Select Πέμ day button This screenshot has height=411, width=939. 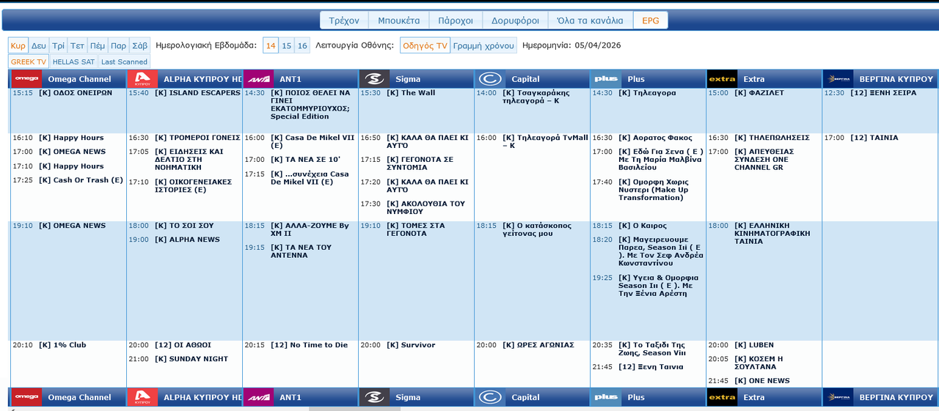click(x=98, y=45)
